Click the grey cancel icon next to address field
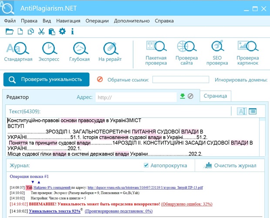 point(190,96)
